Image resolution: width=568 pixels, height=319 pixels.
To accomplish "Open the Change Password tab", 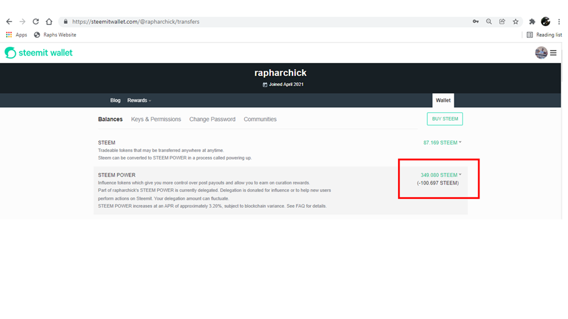I will click(x=212, y=119).
